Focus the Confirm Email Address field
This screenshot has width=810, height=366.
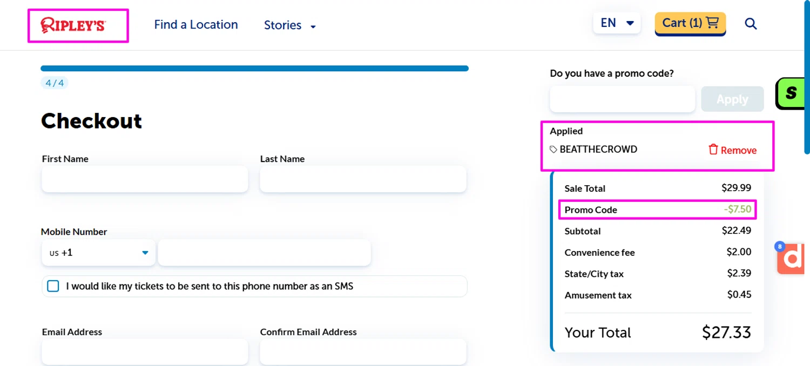pyautogui.click(x=363, y=352)
